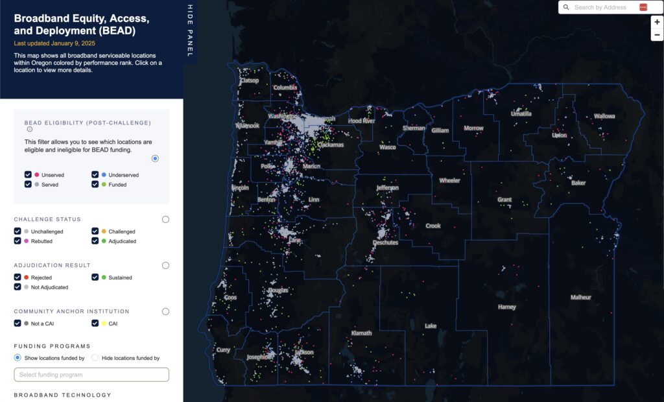Uncheck the Challenged checkbox
This screenshot has height=402, width=664.
click(x=95, y=231)
